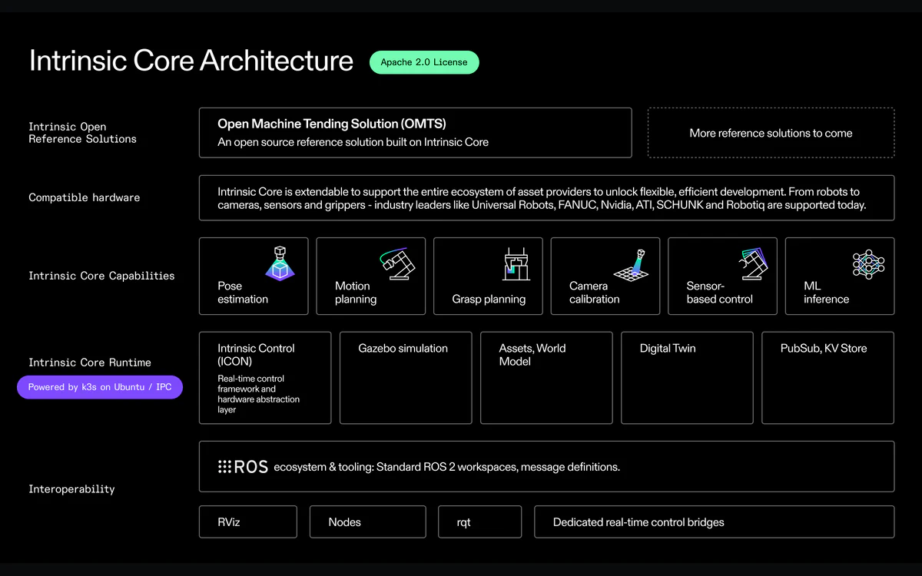Screen dimensions: 922x576
Task: Click the ML inference neural network icon
Action: [868, 263]
